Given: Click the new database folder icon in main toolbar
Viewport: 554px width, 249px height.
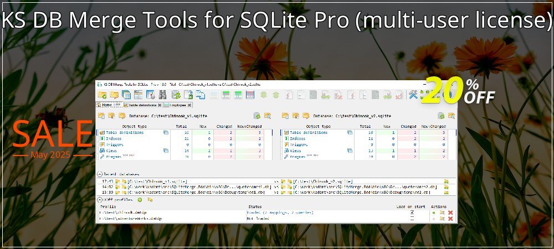Looking at the screenshot, I should (102, 95).
